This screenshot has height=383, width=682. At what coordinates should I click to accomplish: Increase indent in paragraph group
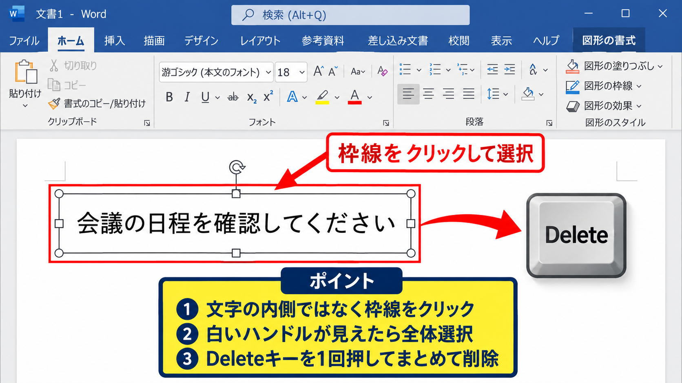pos(509,70)
